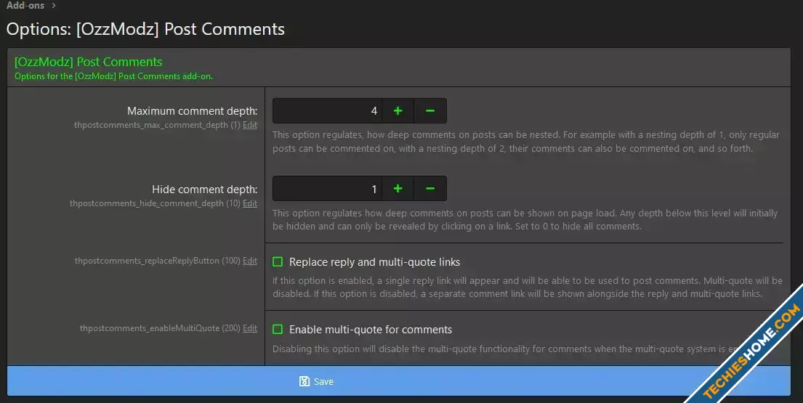Click the Save button bar

pyautogui.click(x=399, y=381)
